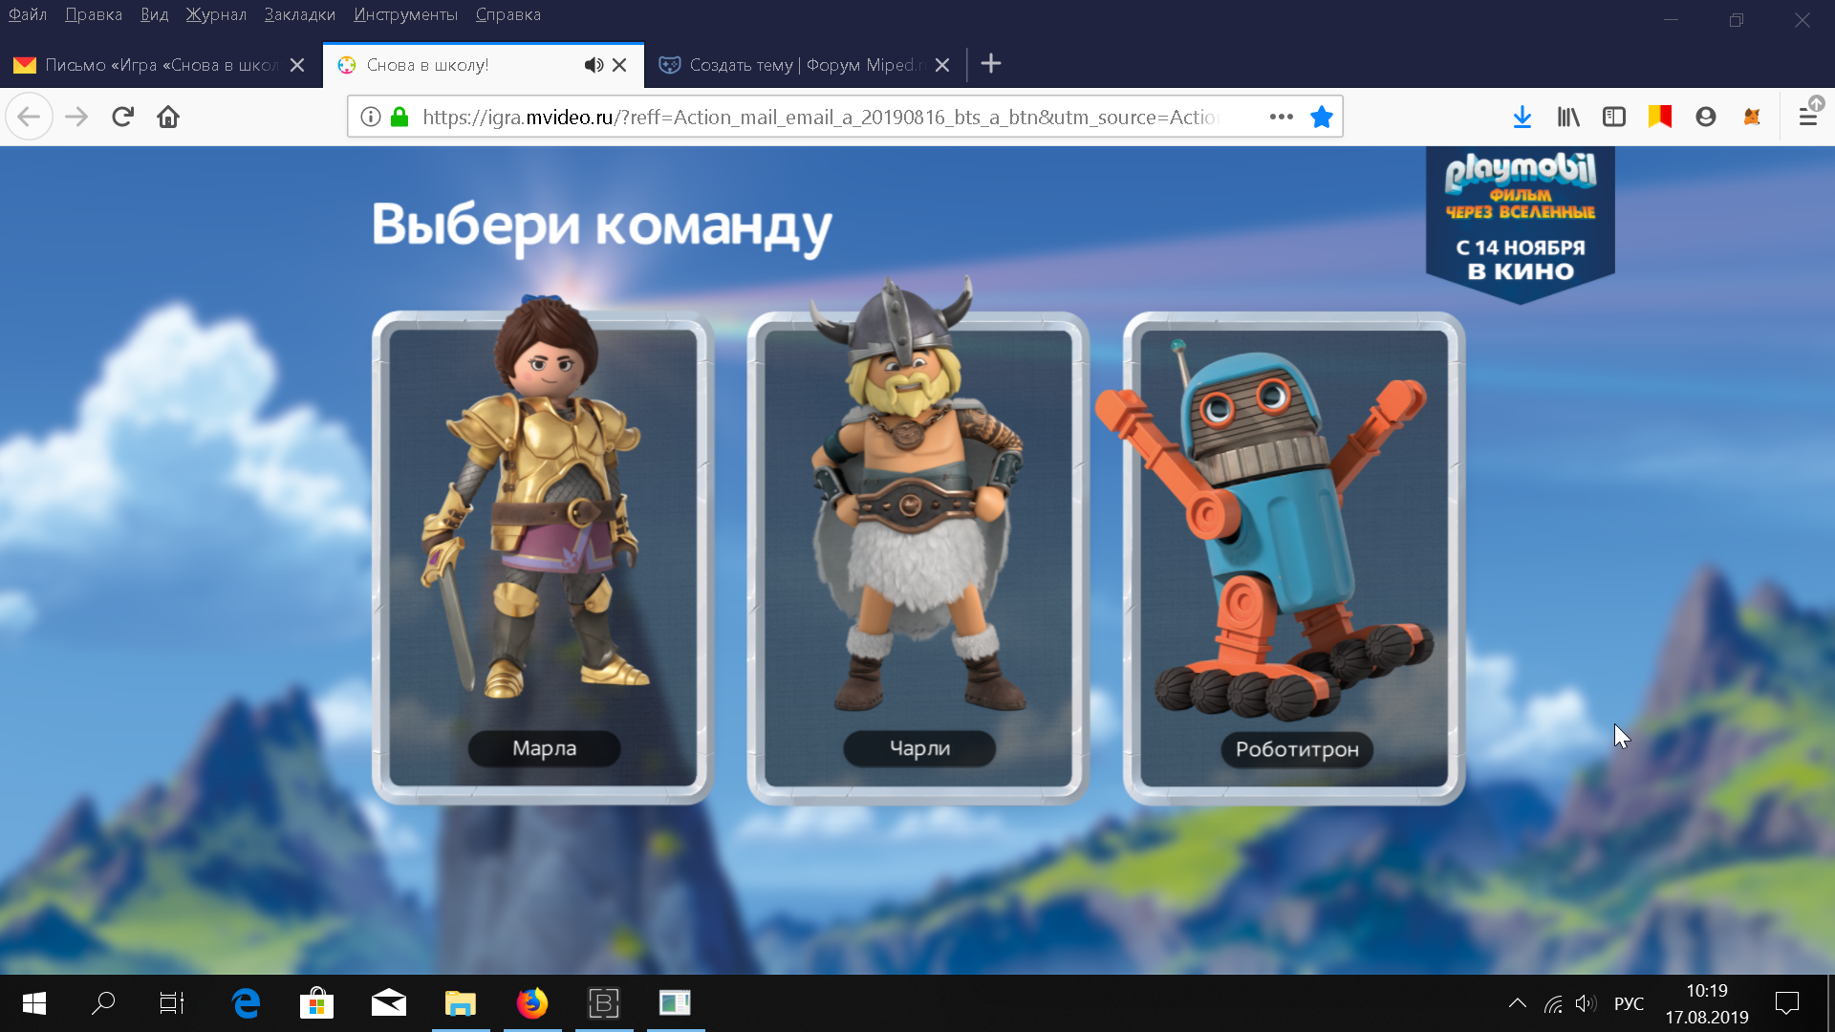
Task: Switch to Firefox in the taskbar
Action: [532, 1003]
